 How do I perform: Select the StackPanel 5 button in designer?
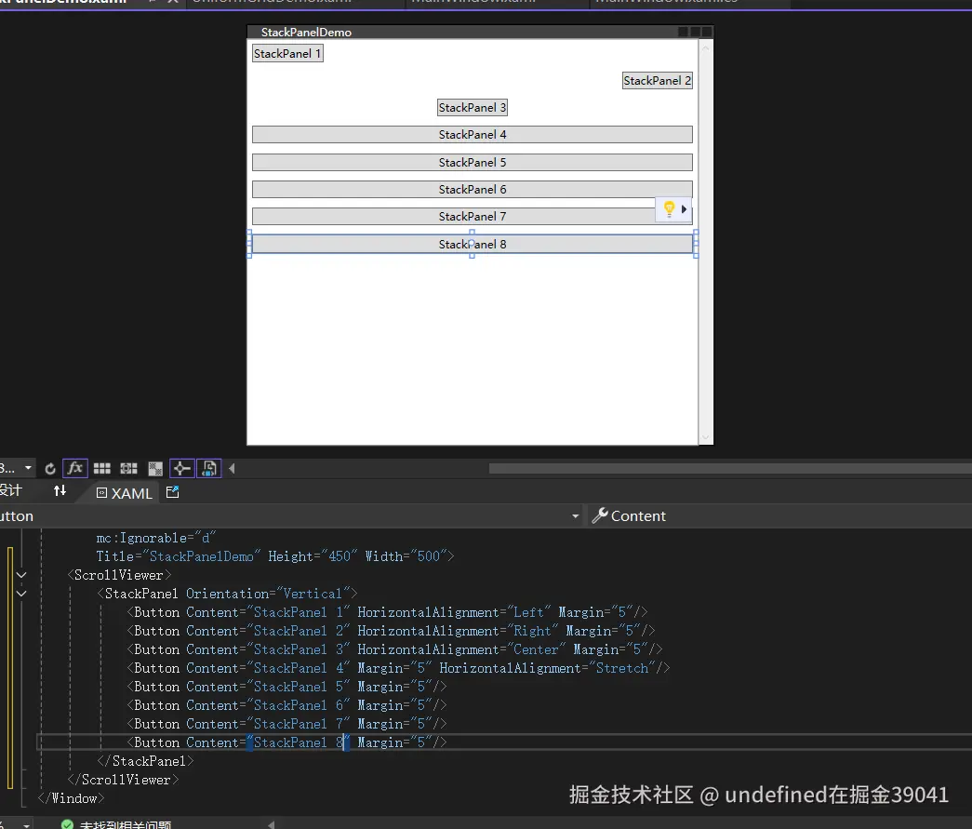tap(473, 163)
